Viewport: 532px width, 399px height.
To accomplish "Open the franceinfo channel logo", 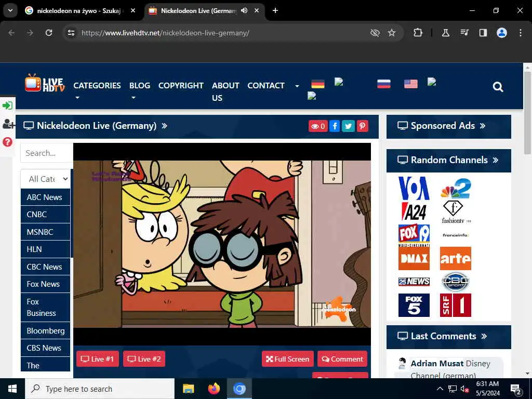I will 455,235.
